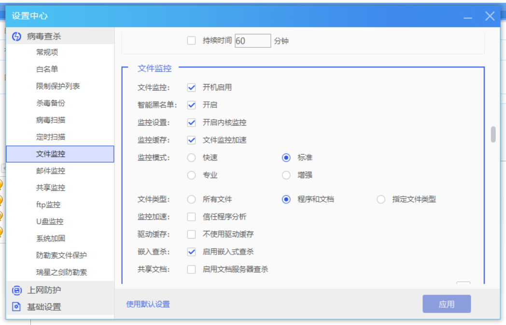Close the 设置中心 window

point(490,16)
